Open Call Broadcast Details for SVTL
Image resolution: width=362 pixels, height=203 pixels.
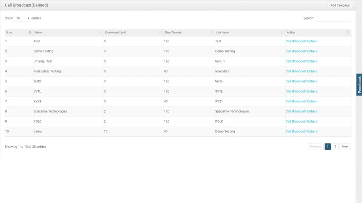(x=301, y=91)
